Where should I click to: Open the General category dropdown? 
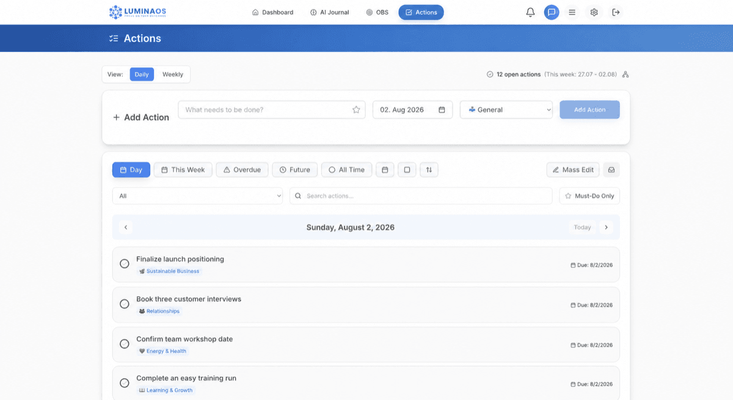coord(506,110)
